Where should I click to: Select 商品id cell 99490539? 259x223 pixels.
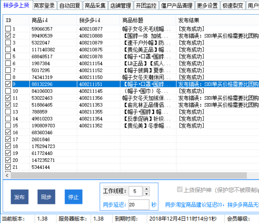click(42, 36)
